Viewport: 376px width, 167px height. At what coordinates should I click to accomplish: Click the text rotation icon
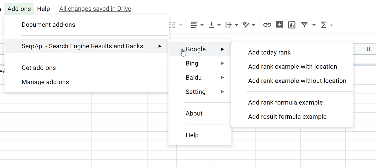click(x=246, y=25)
